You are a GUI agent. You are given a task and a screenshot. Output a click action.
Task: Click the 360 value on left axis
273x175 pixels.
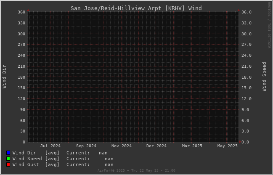[x=21, y=12]
